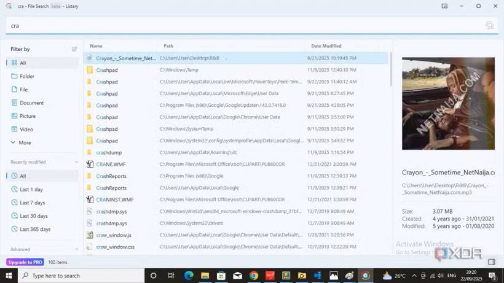Expand the More filter options

tap(25, 142)
